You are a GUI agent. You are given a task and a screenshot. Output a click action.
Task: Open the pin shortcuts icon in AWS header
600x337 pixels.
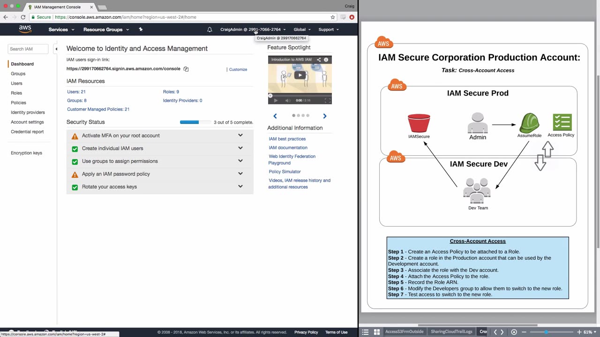tap(141, 29)
